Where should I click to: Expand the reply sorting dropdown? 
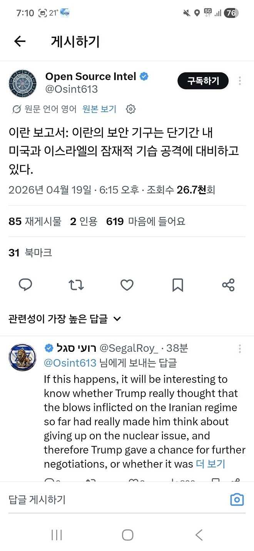117,319
